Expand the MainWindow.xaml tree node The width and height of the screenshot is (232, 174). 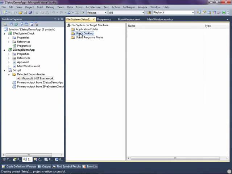[x=9, y=66]
